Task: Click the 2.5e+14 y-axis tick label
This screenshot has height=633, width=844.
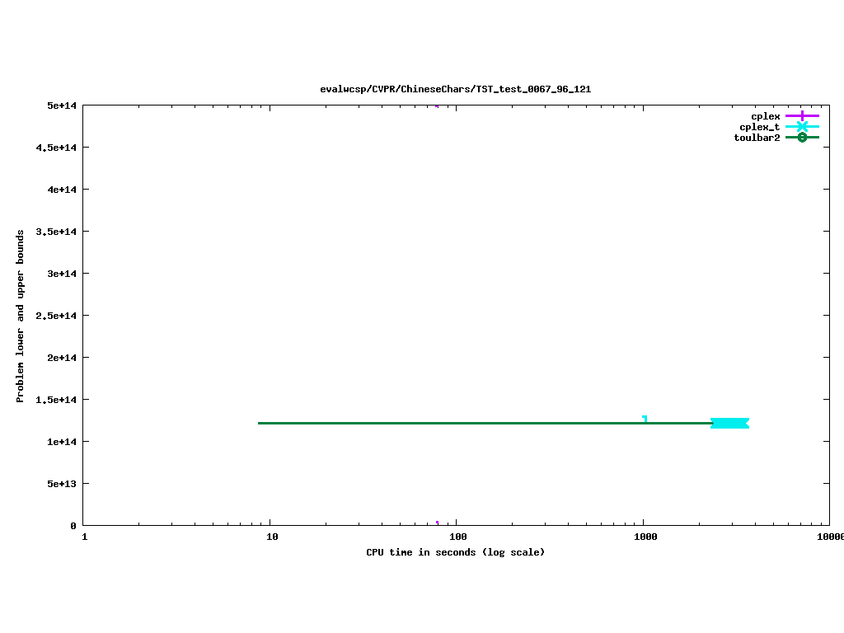Action: click(x=56, y=316)
